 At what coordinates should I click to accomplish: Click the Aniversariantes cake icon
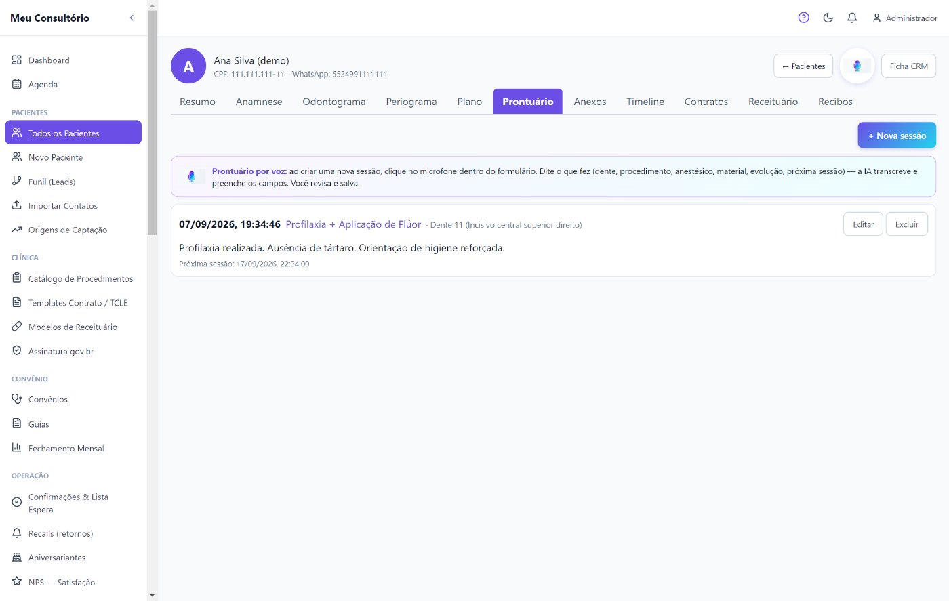(x=17, y=557)
